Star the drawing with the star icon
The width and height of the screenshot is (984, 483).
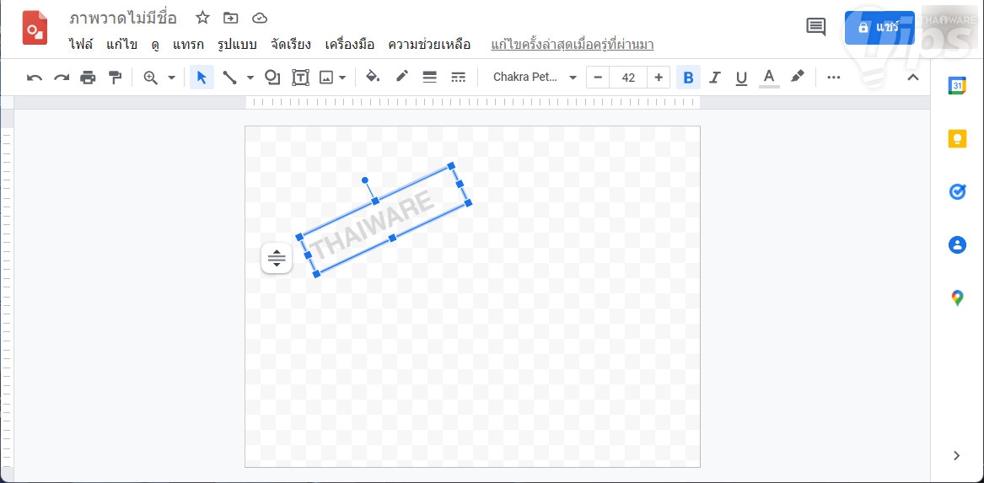tap(202, 18)
